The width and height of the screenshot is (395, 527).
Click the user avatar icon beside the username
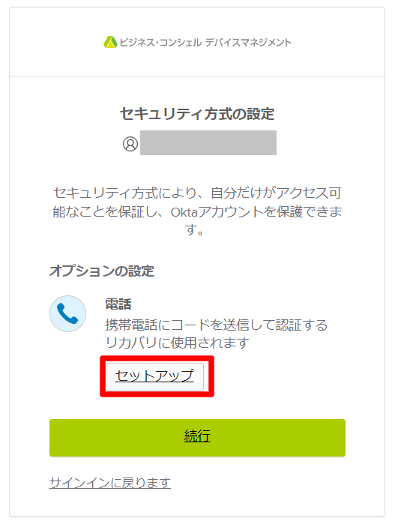pos(130,144)
